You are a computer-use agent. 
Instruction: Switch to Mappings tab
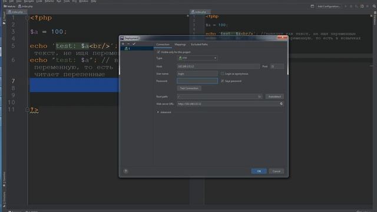coord(180,45)
